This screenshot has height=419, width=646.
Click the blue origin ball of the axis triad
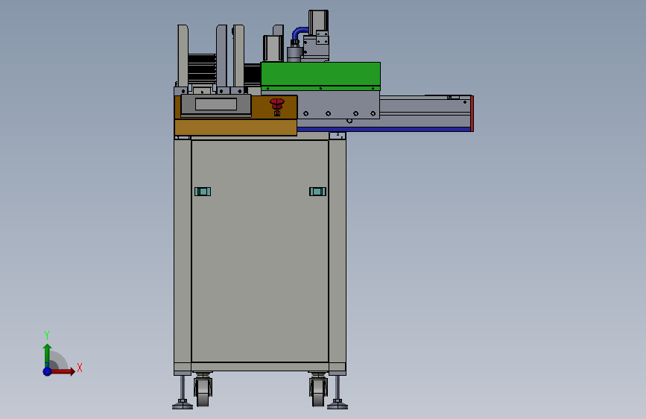[x=48, y=371]
